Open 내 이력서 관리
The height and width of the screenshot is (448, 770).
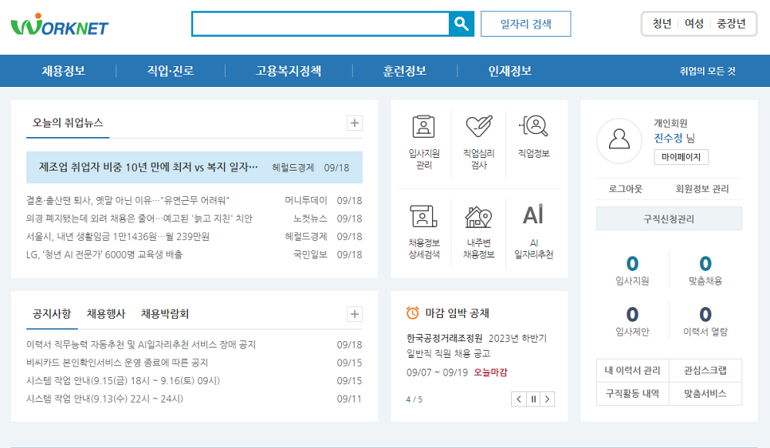coord(633,371)
